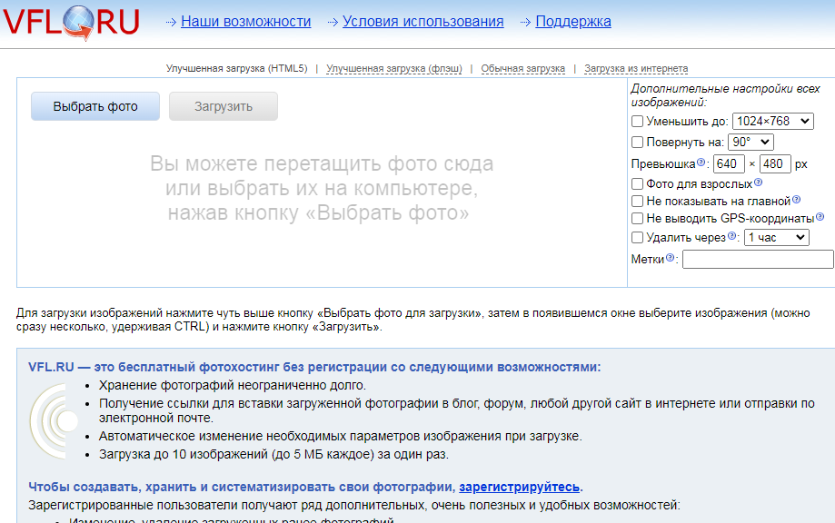
Task: Click the photo drop zone placeholder text
Action: coord(322,188)
